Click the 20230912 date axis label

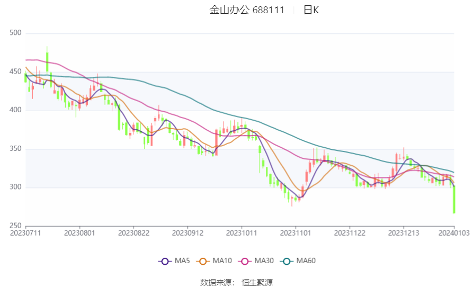[188, 233]
